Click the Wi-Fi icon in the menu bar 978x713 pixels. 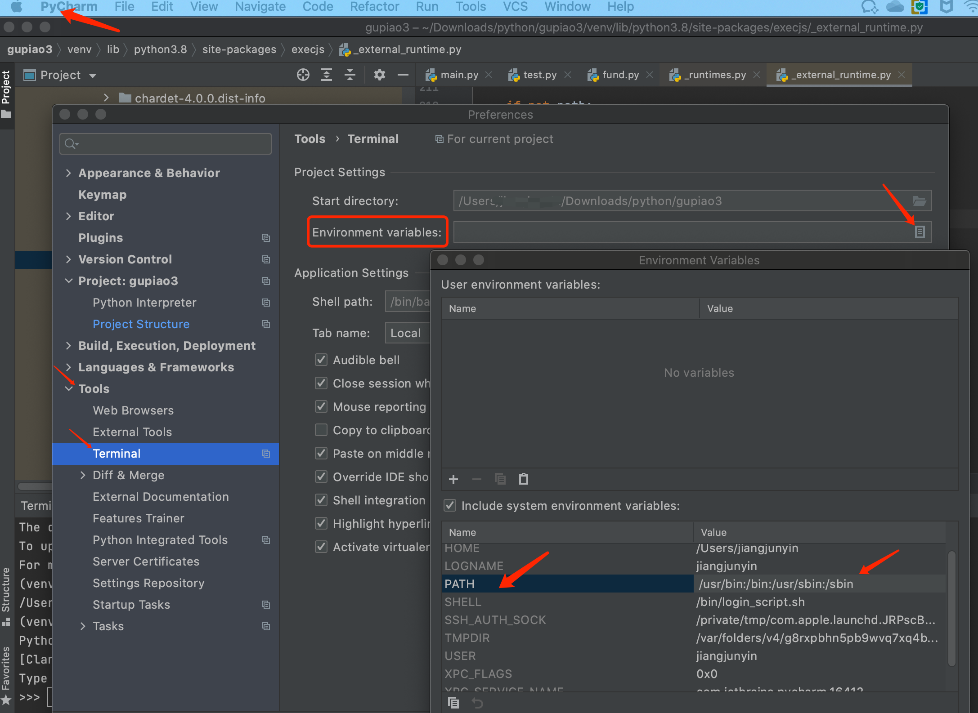[x=972, y=6]
